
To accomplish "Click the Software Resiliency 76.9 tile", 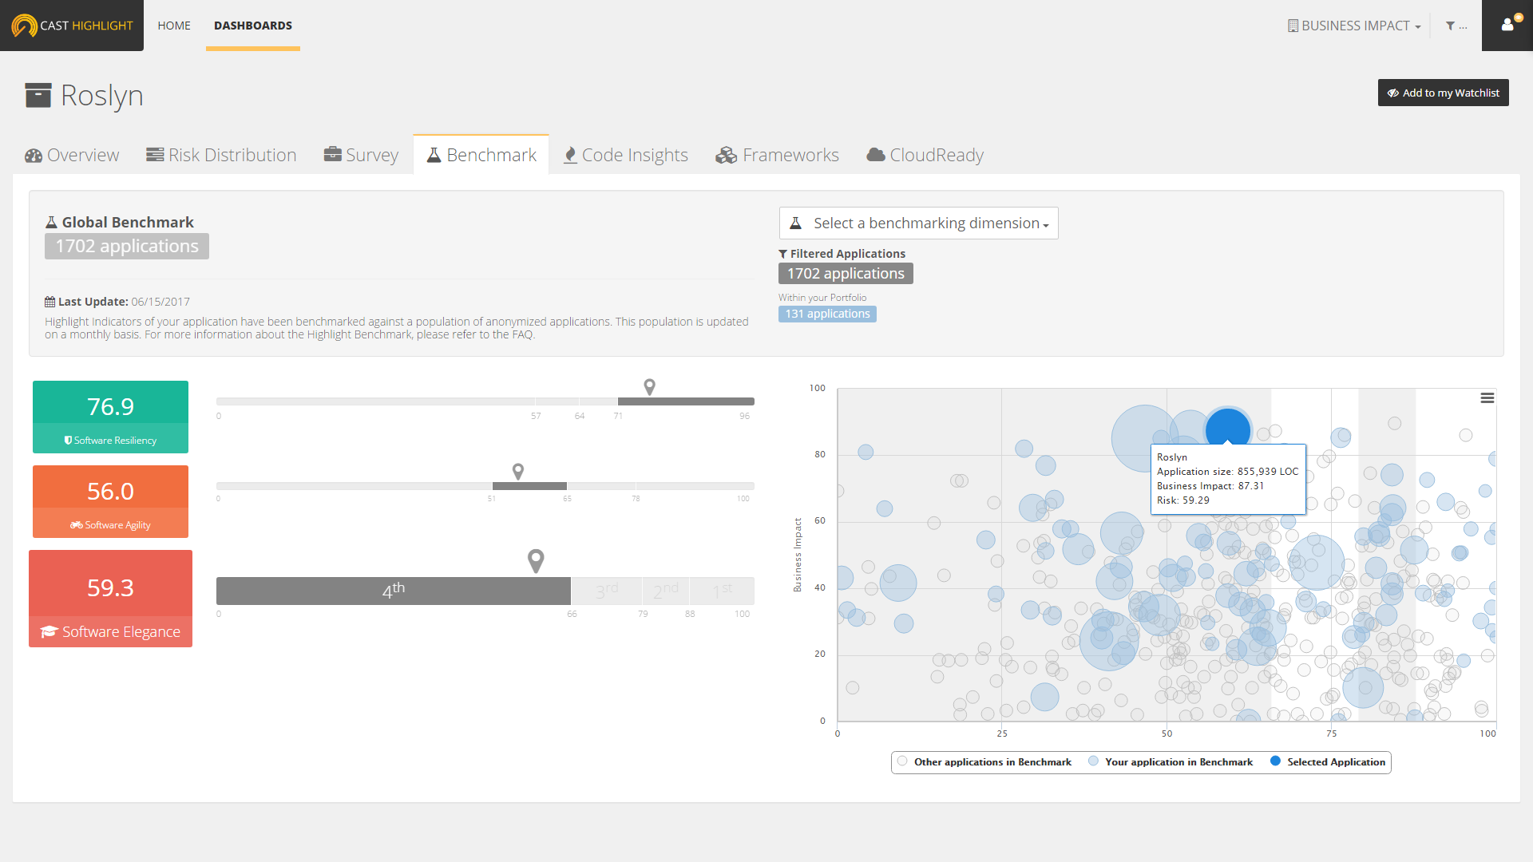I will point(110,417).
